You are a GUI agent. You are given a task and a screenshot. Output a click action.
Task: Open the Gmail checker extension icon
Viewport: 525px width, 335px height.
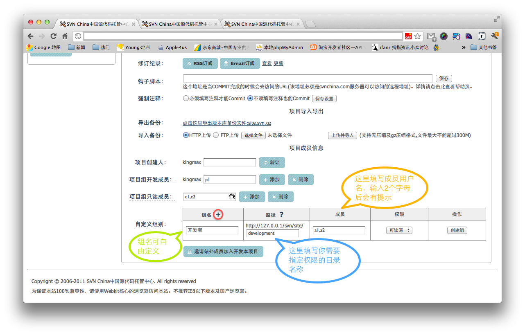[x=431, y=36]
